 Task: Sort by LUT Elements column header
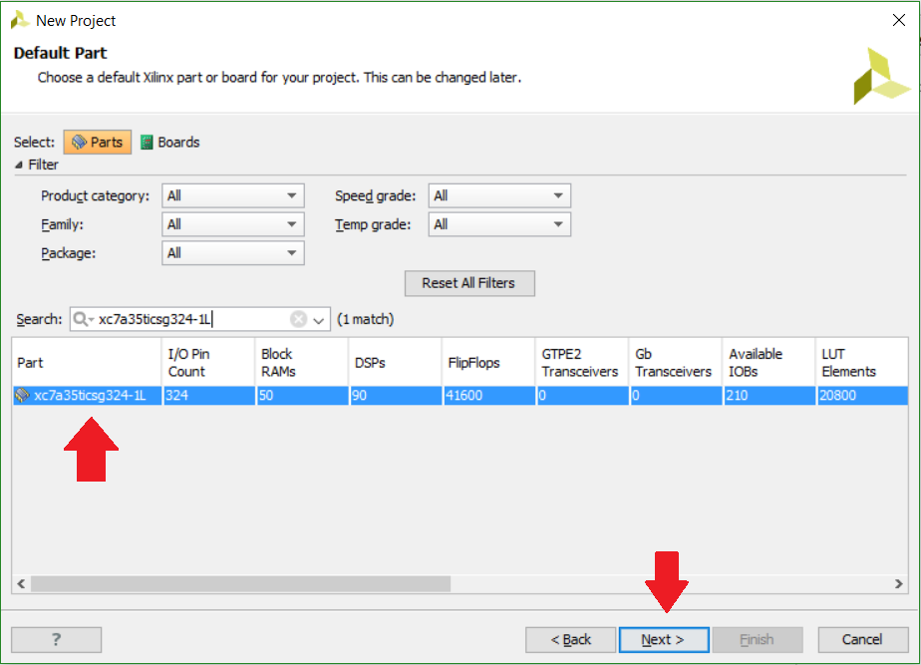pos(861,363)
